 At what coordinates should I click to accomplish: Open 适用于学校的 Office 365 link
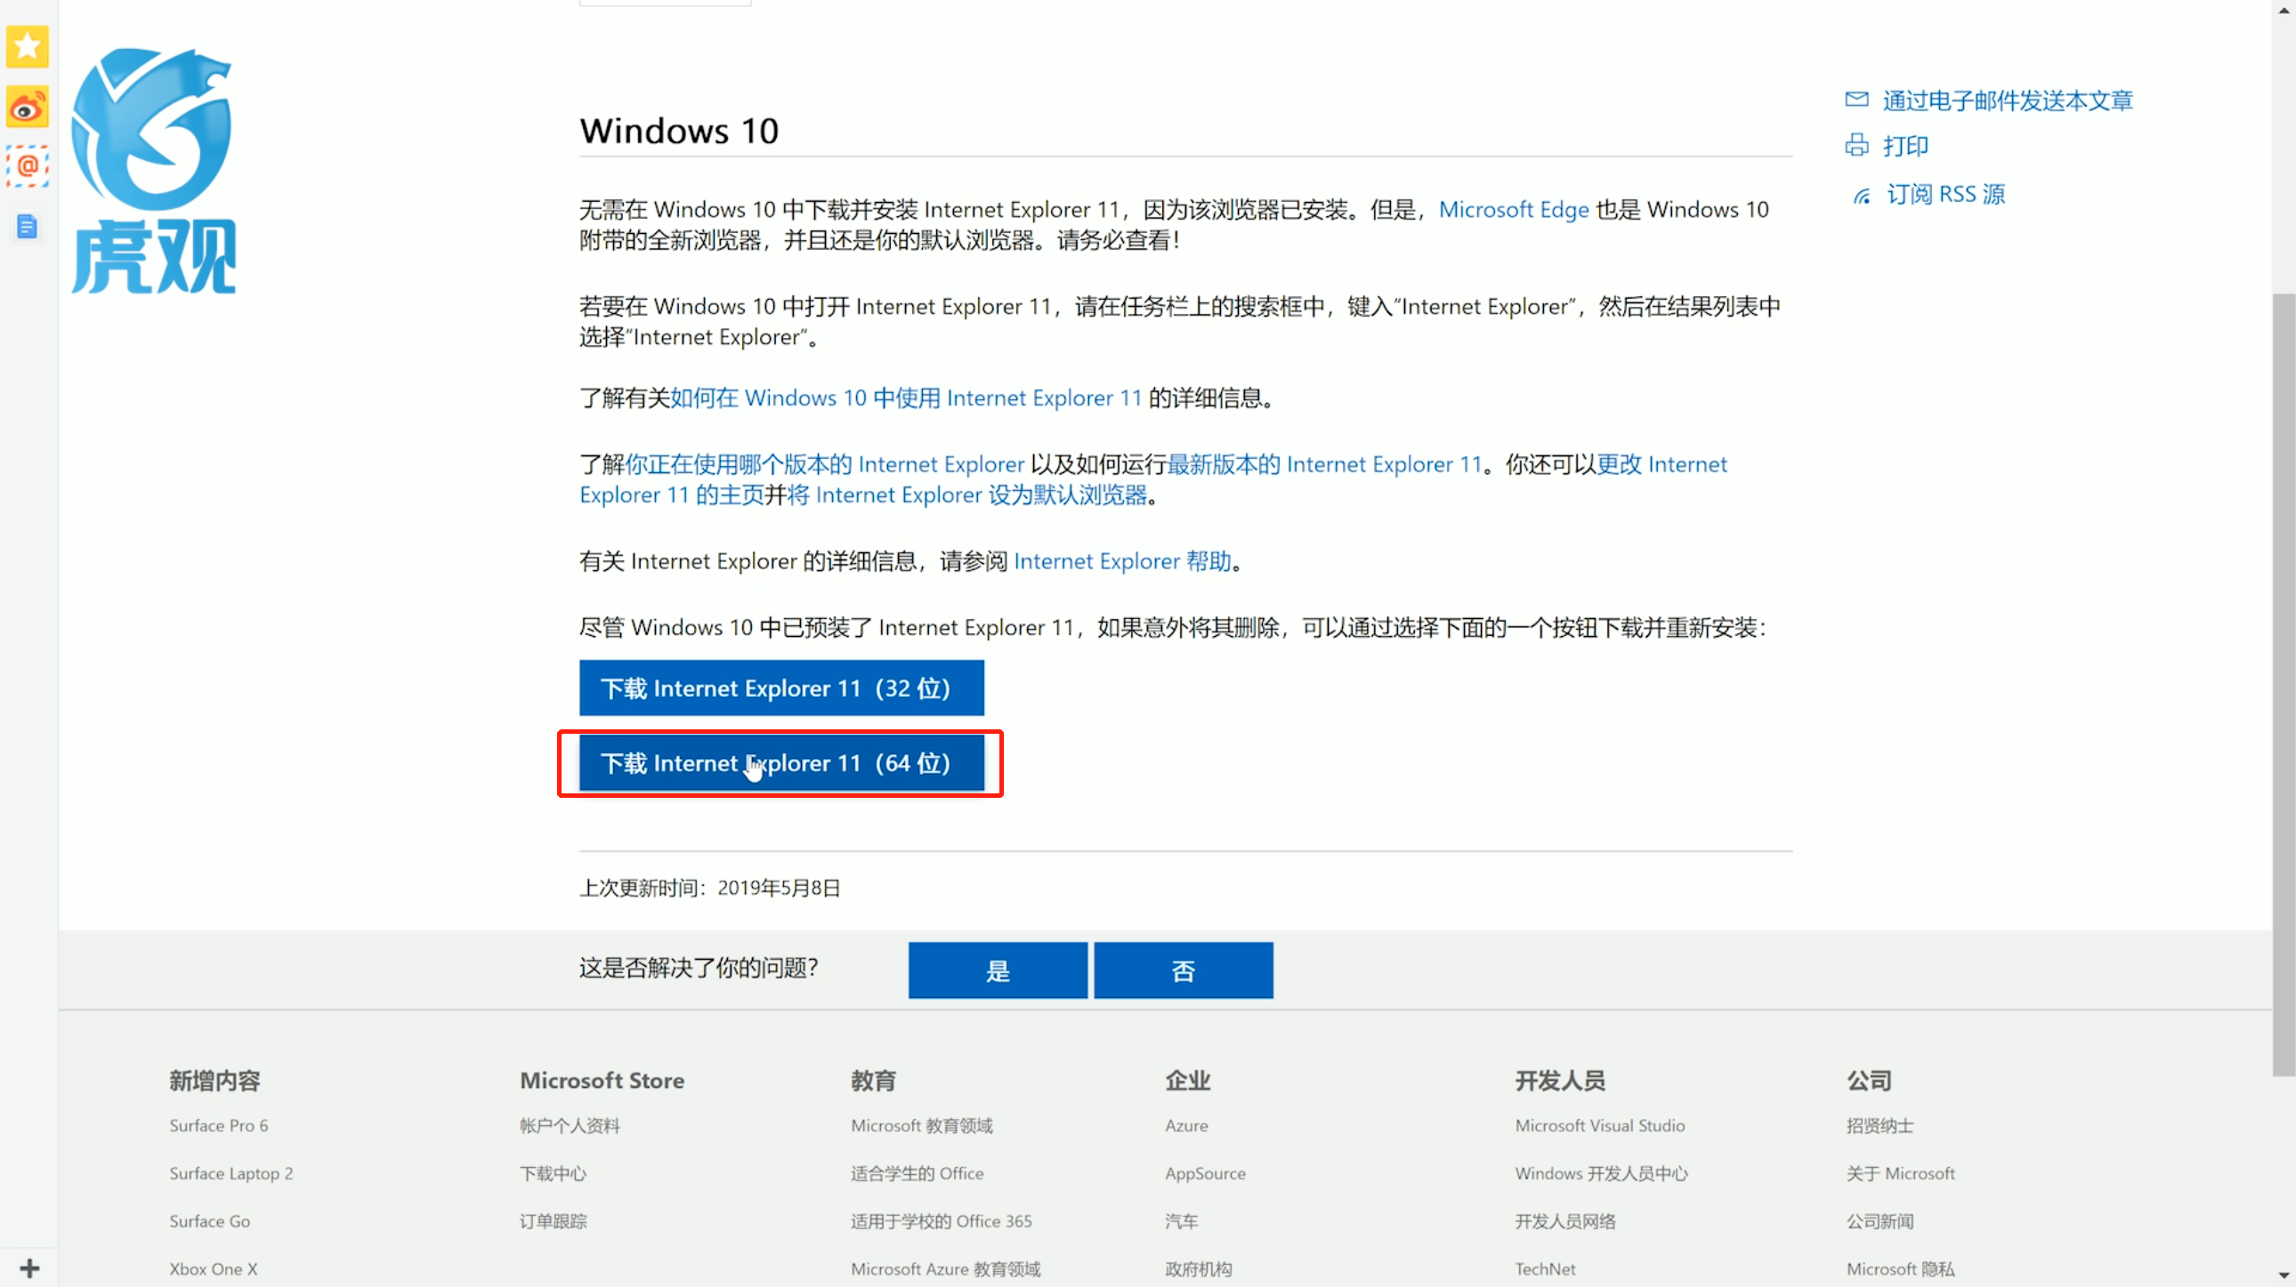[942, 1221]
